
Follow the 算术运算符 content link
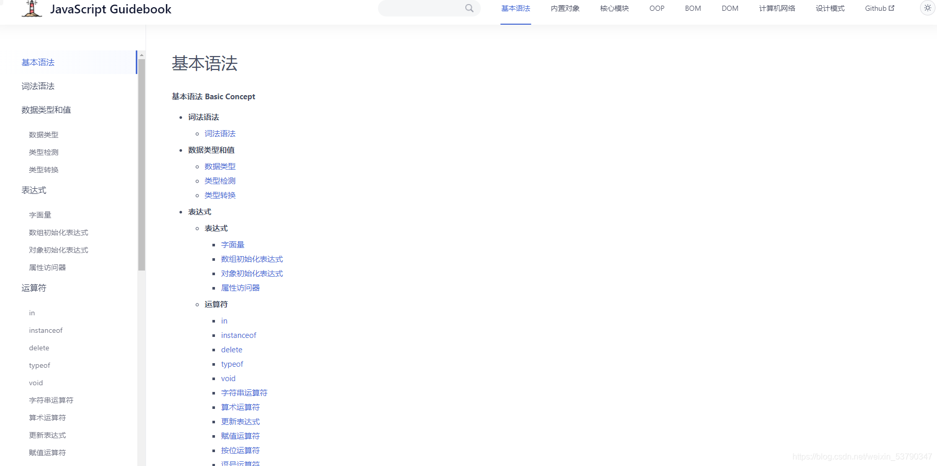[241, 407]
